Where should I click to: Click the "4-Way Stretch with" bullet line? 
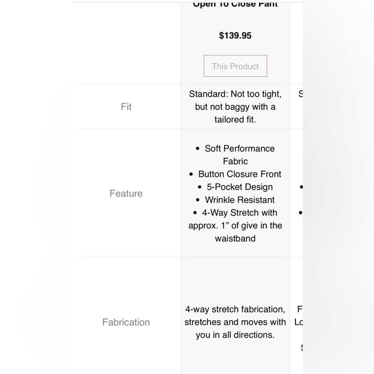point(240,212)
